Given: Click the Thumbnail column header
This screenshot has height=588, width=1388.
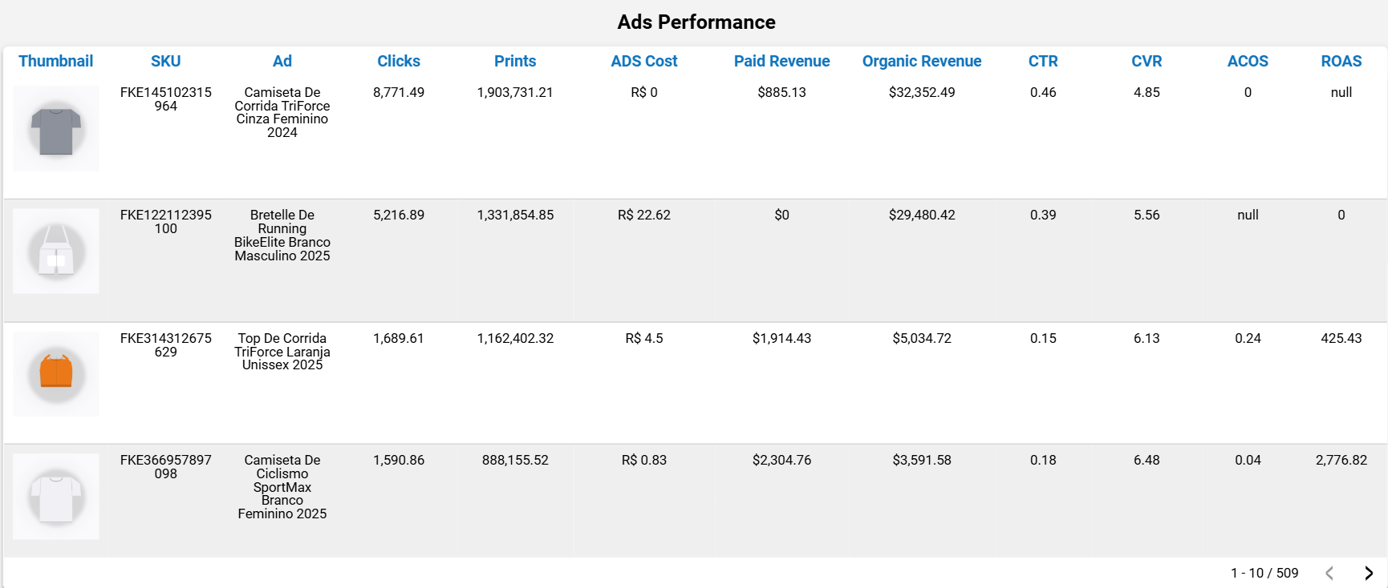Looking at the screenshot, I should tap(55, 61).
